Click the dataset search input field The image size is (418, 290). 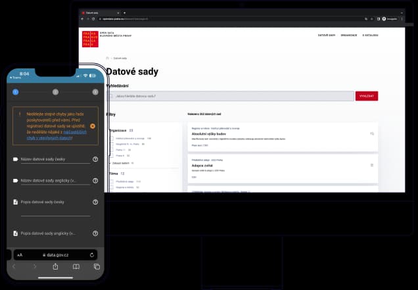click(230, 96)
